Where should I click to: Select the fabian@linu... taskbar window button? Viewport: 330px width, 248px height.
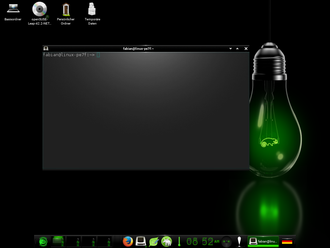(x=263, y=241)
